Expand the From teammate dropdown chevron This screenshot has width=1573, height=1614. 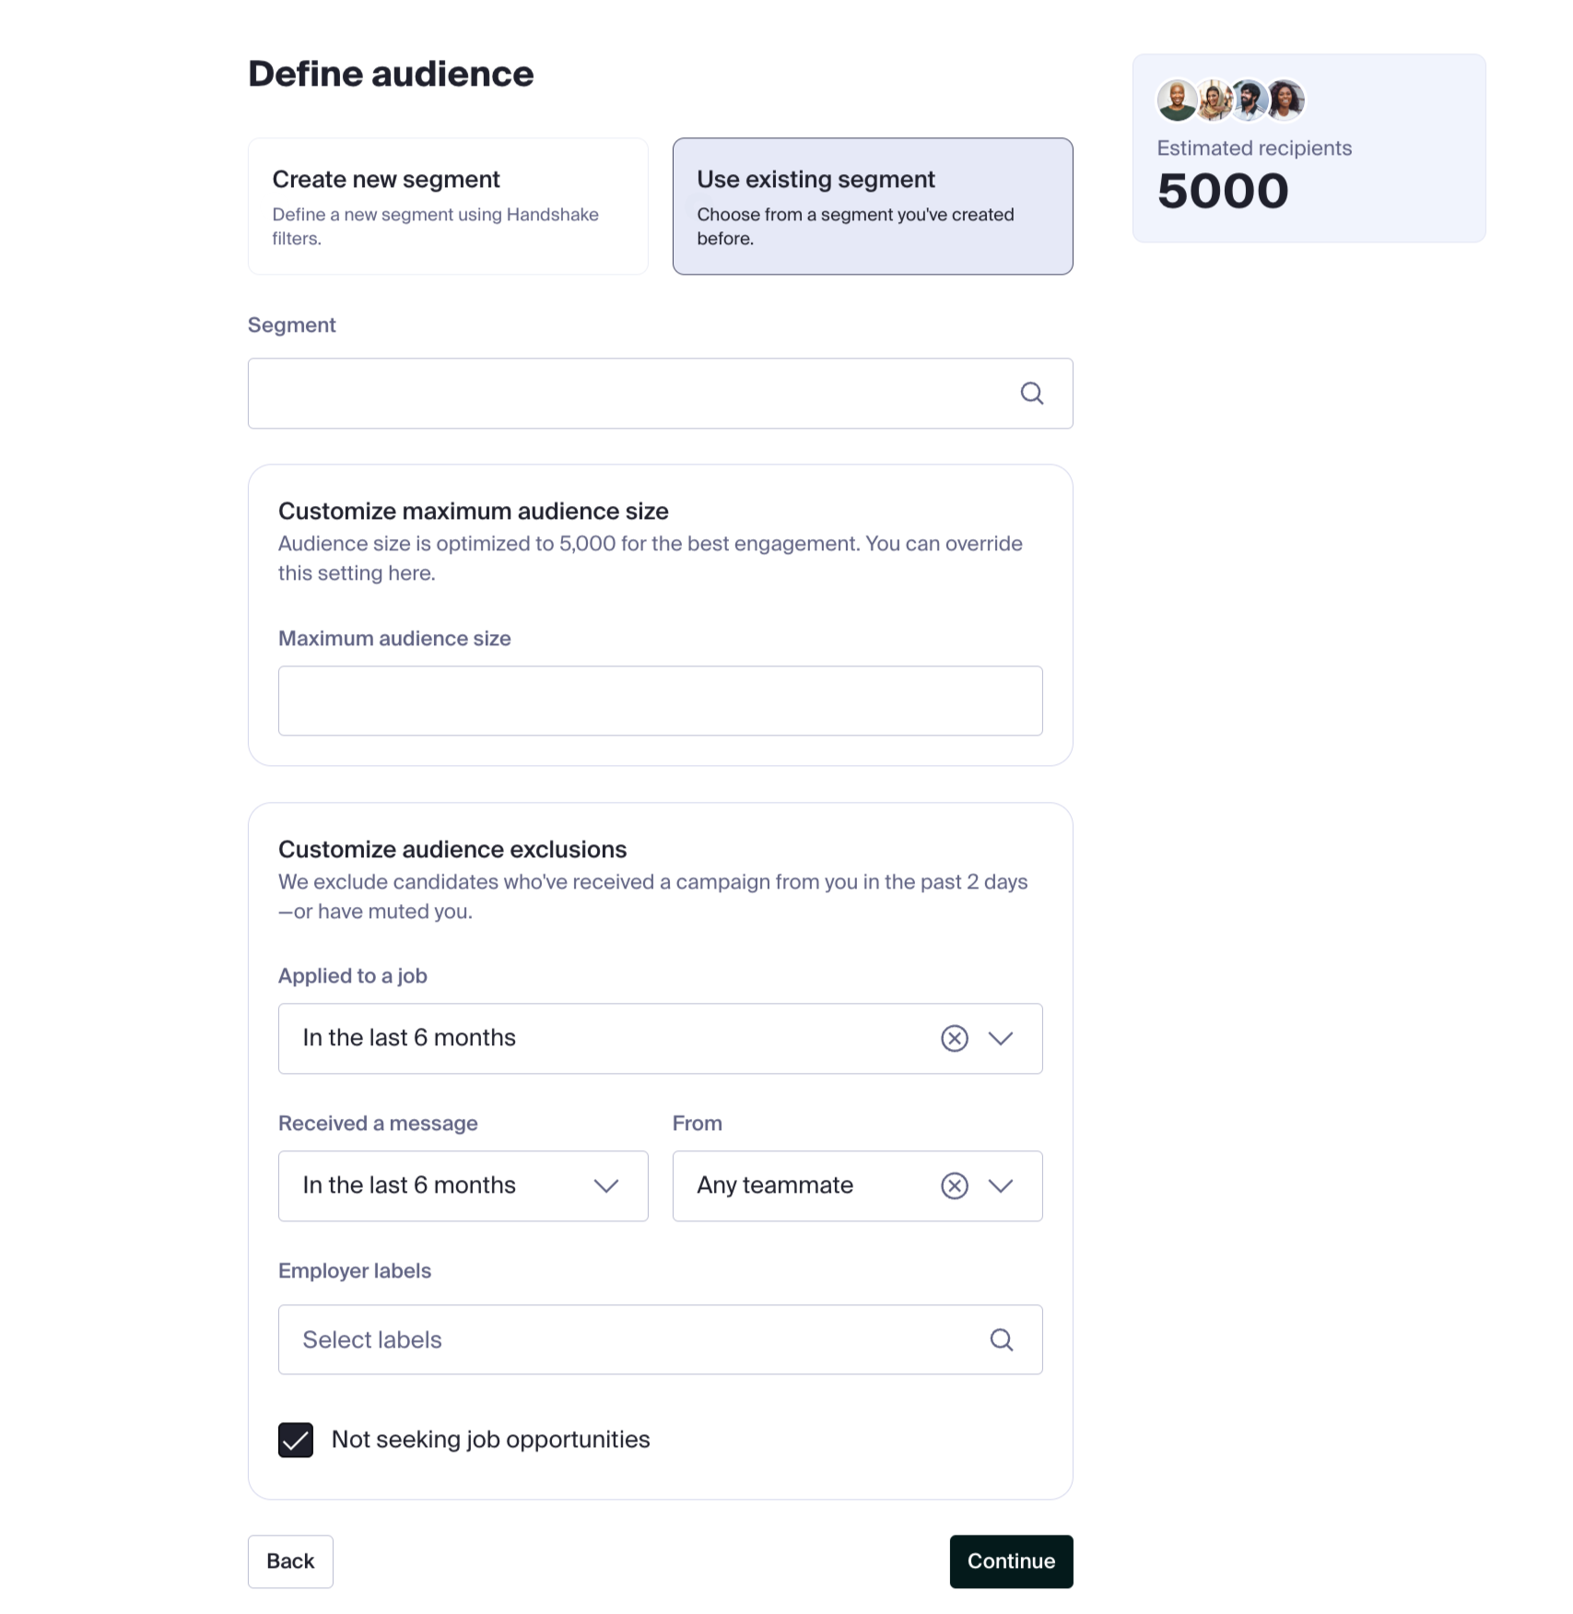1000,1185
